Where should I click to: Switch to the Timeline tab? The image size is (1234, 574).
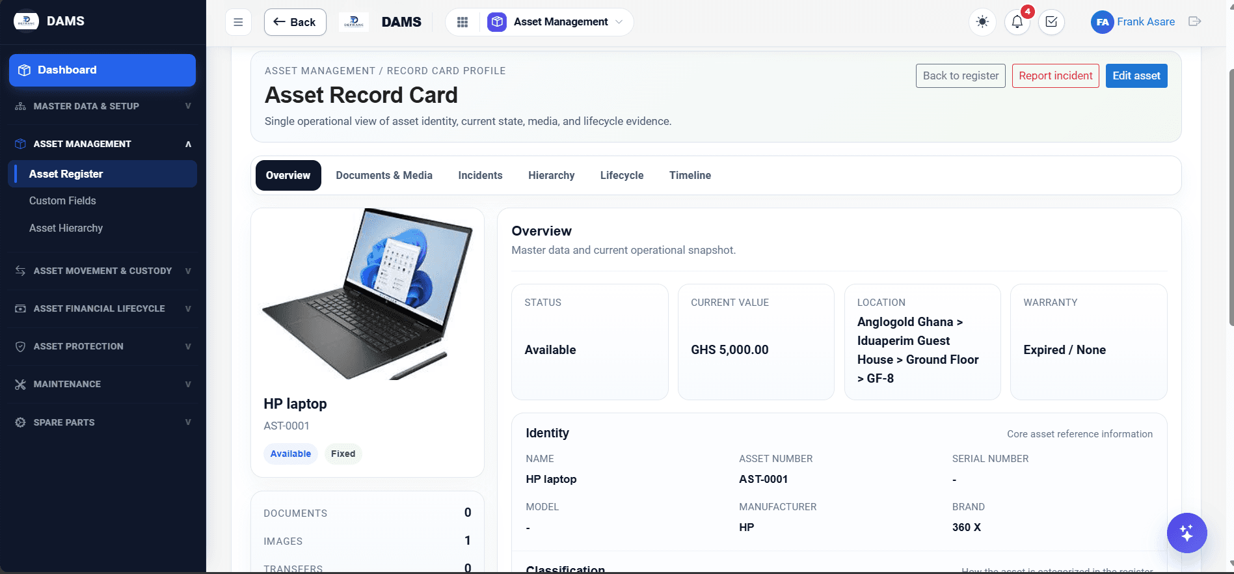690,175
